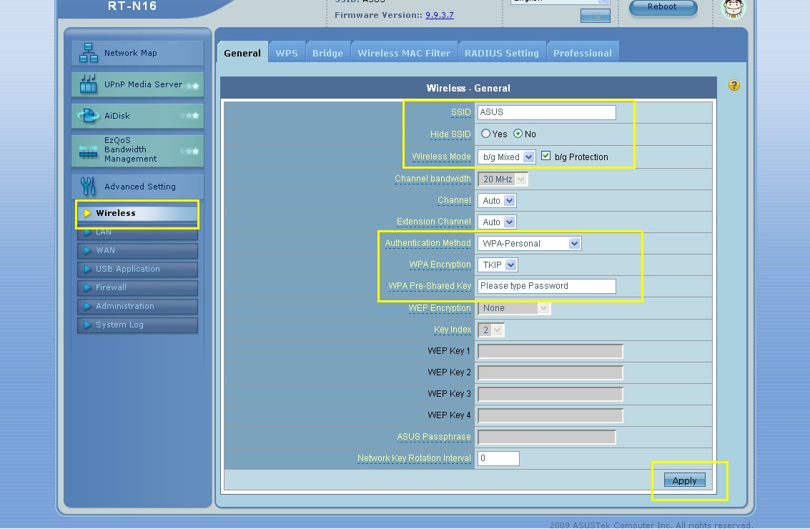Click the SSID input field
This screenshot has width=810, height=529.
[x=546, y=112]
